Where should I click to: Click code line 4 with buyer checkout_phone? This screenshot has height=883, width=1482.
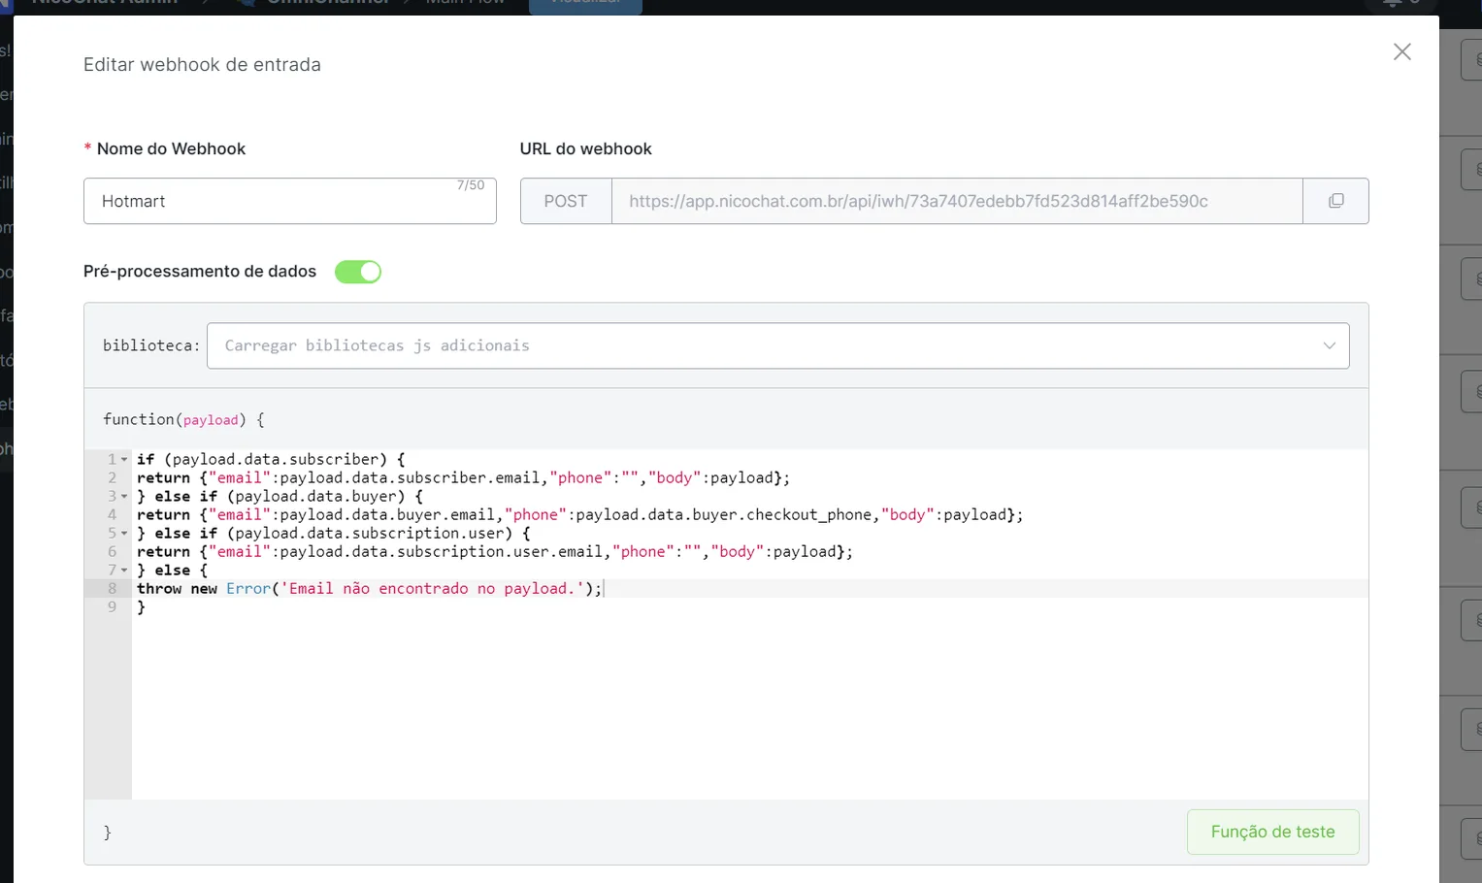579,514
